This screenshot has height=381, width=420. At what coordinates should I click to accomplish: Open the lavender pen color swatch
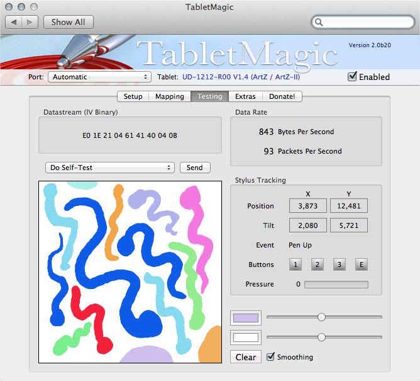tap(246, 318)
